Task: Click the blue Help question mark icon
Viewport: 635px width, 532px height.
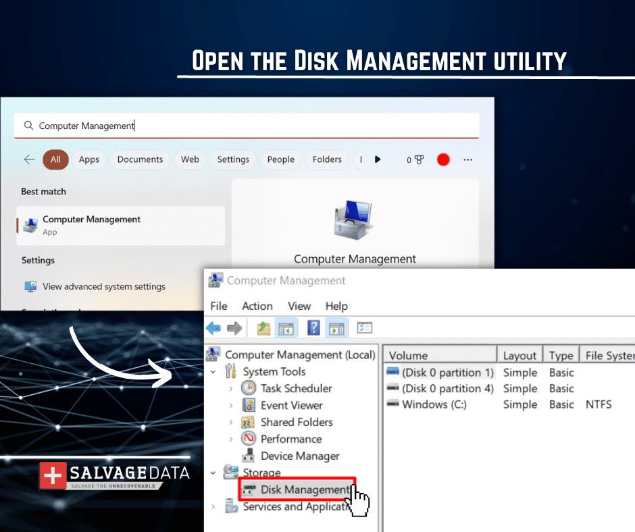Action: (313, 327)
